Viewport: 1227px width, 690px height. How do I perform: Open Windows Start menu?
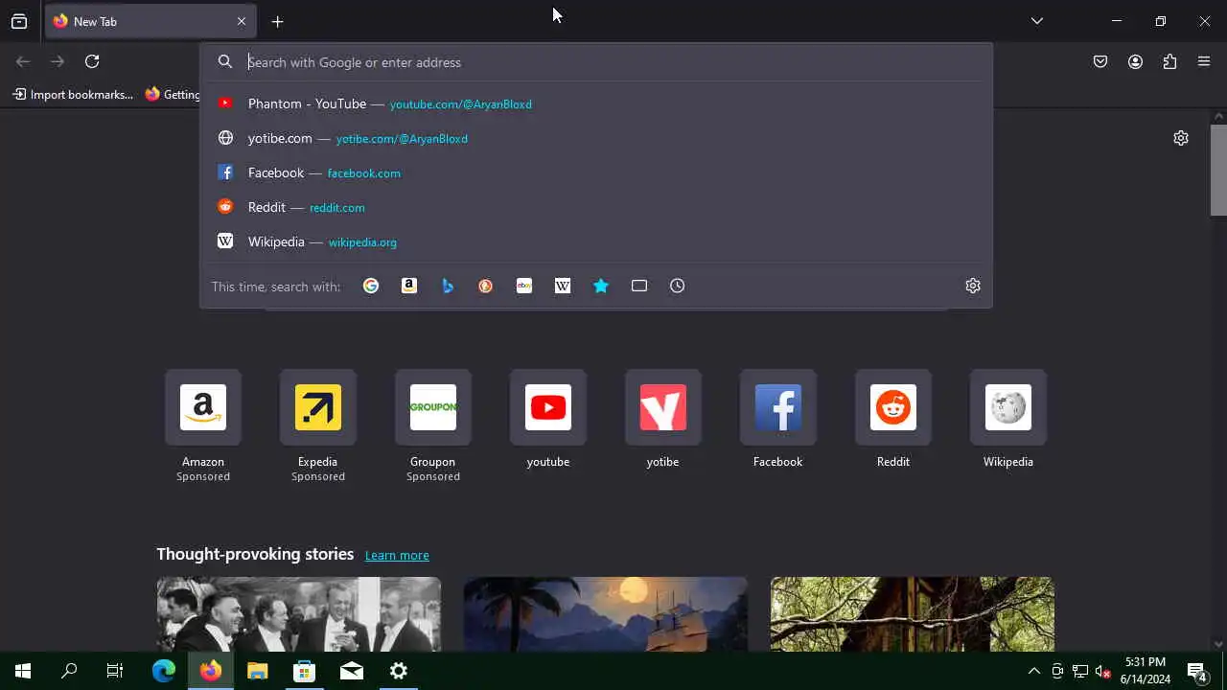click(x=23, y=671)
